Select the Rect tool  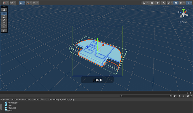4,23
